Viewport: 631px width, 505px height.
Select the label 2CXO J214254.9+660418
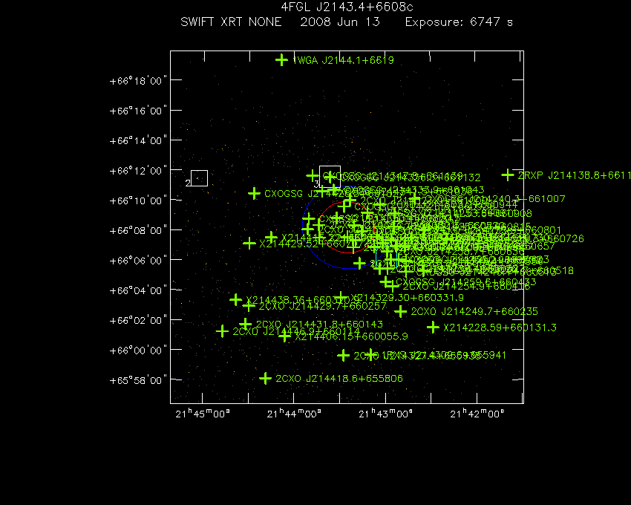click(466, 286)
